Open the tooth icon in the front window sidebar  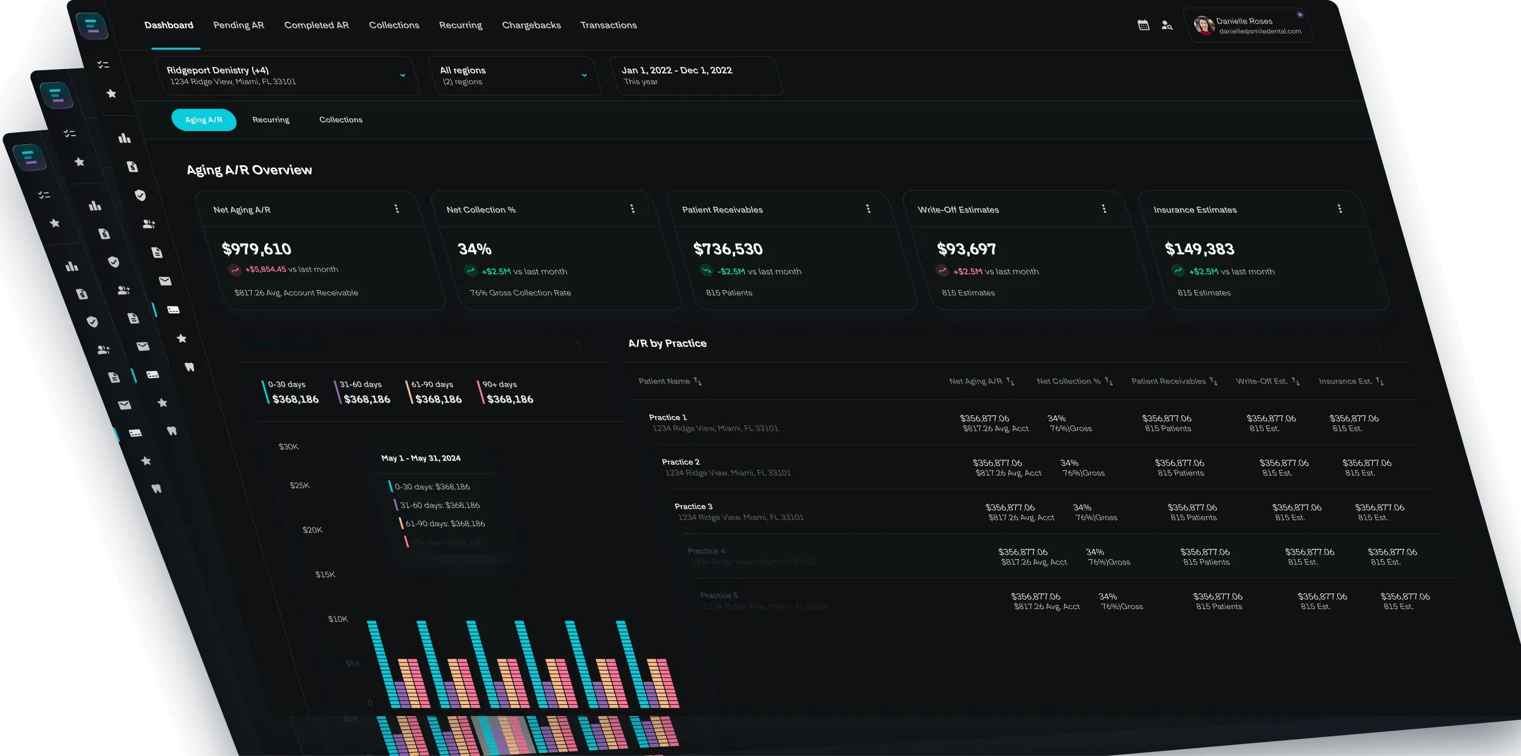[x=189, y=367]
